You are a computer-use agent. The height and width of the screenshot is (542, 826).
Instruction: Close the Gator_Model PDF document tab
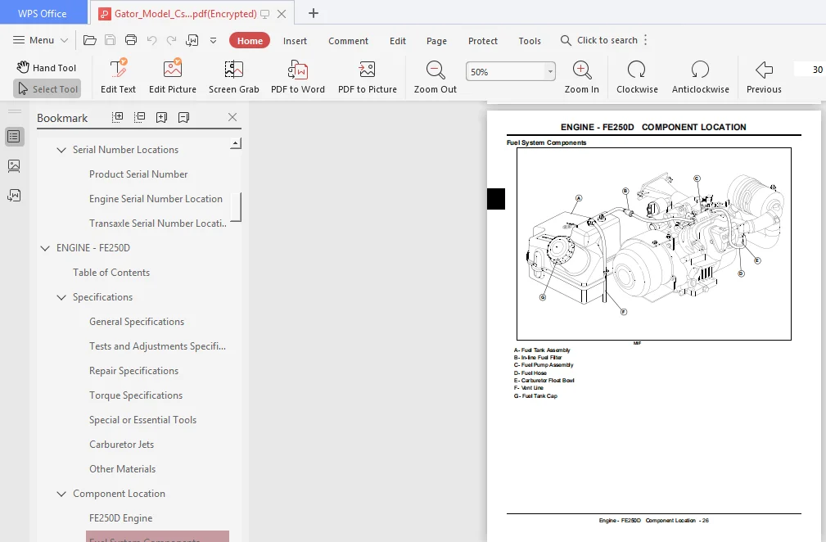pos(282,14)
